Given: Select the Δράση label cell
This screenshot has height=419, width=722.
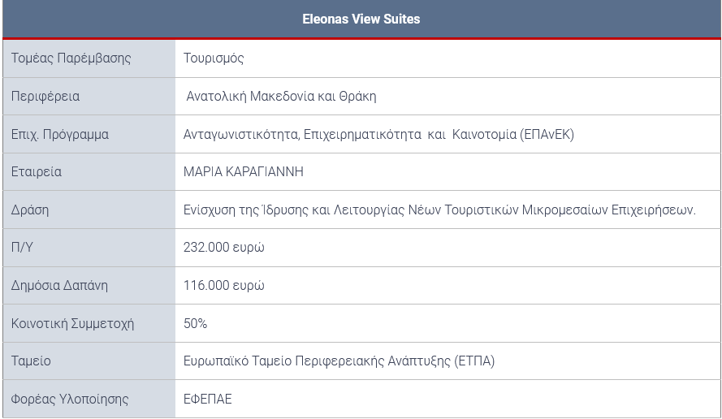Looking at the screenshot, I should (x=89, y=210).
